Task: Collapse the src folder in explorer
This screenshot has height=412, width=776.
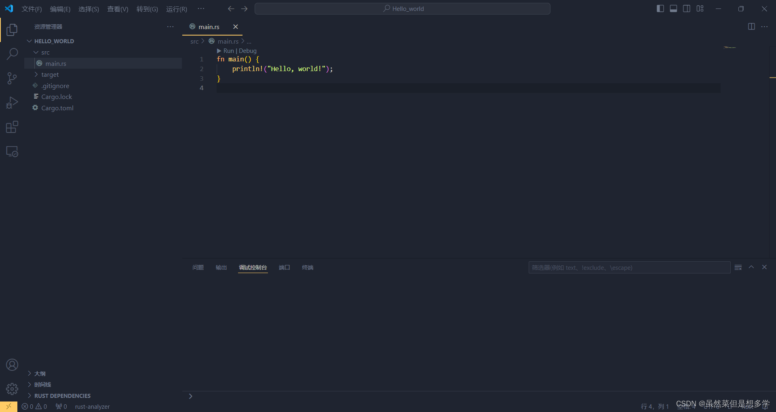Action: click(x=36, y=52)
